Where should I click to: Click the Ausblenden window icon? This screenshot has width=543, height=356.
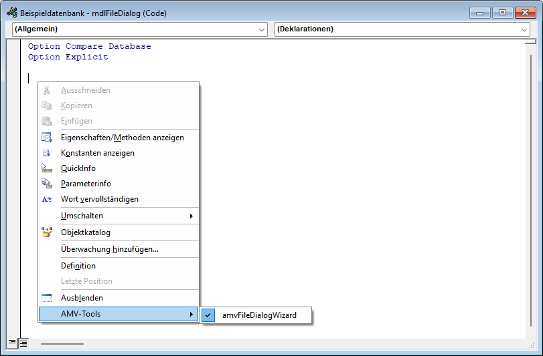click(46, 298)
